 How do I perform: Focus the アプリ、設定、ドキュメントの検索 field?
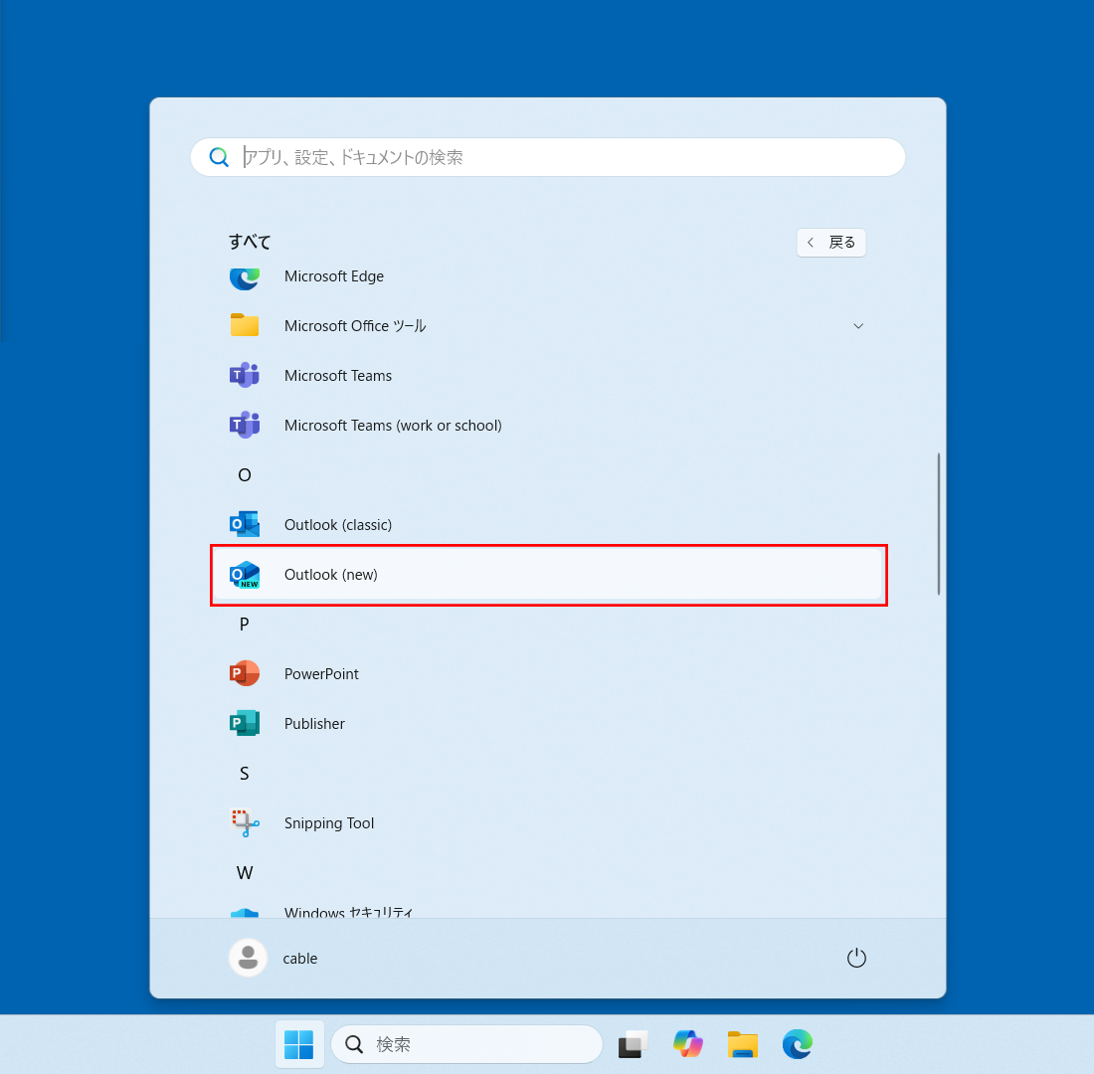click(548, 157)
